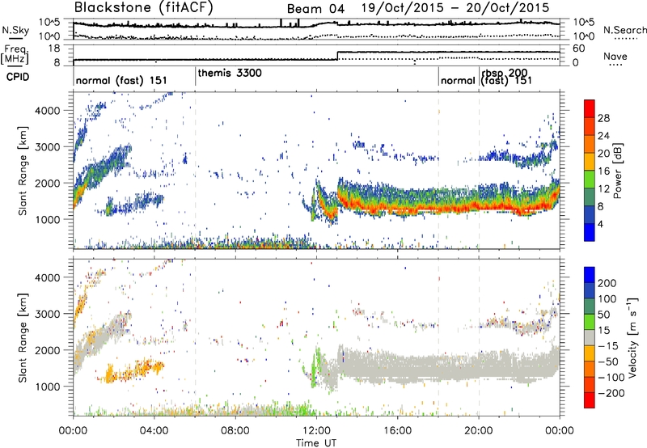Click the 'CPID' row label

click(x=18, y=77)
